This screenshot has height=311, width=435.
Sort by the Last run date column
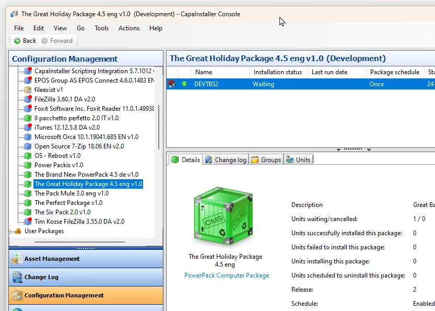[x=337, y=72]
